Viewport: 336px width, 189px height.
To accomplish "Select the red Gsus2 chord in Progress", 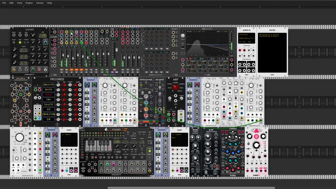I will tap(49, 95).
